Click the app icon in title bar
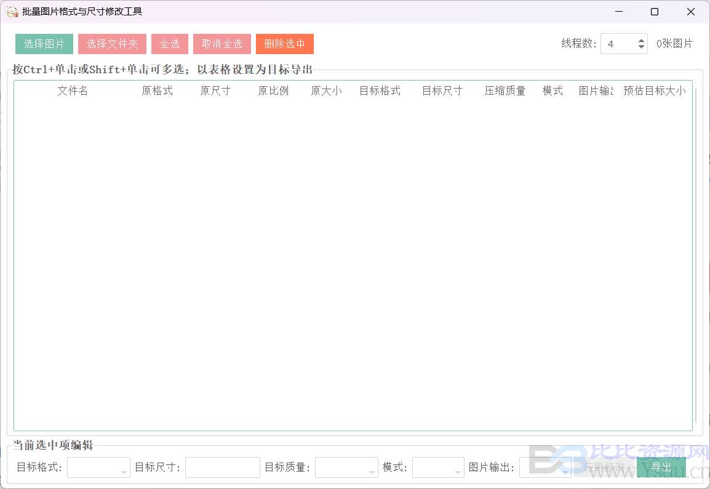 (x=12, y=12)
